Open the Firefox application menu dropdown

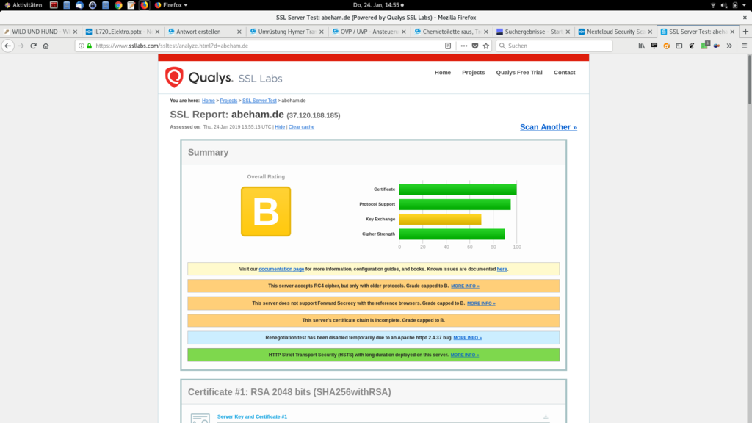[x=171, y=5]
